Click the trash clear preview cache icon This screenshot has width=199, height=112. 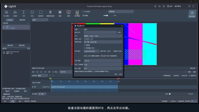pos(50,12)
